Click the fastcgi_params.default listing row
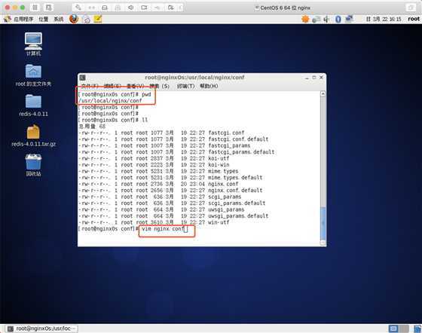Viewport: 422px width, 333px height. [176, 152]
